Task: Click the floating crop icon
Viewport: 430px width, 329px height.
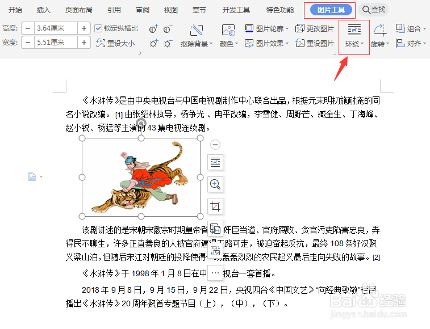Action: pyautogui.click(x=215, y=206)
